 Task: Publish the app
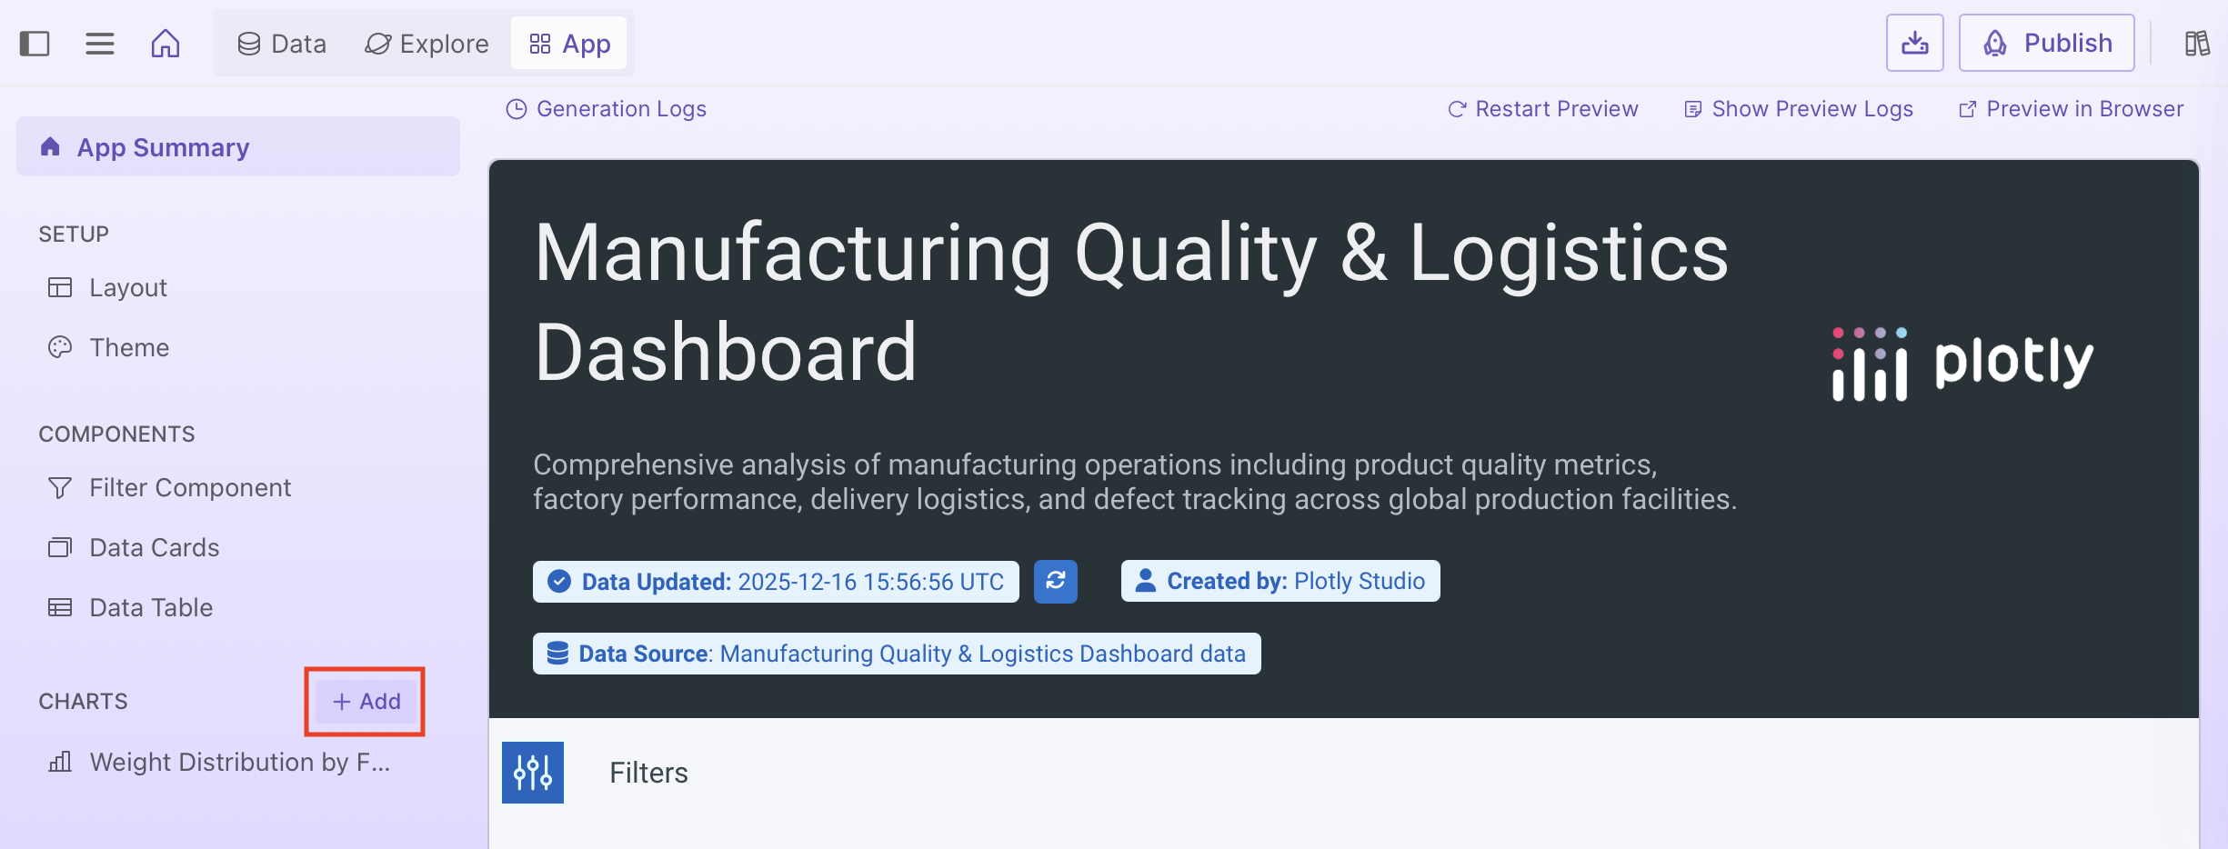coord(2046,43)
